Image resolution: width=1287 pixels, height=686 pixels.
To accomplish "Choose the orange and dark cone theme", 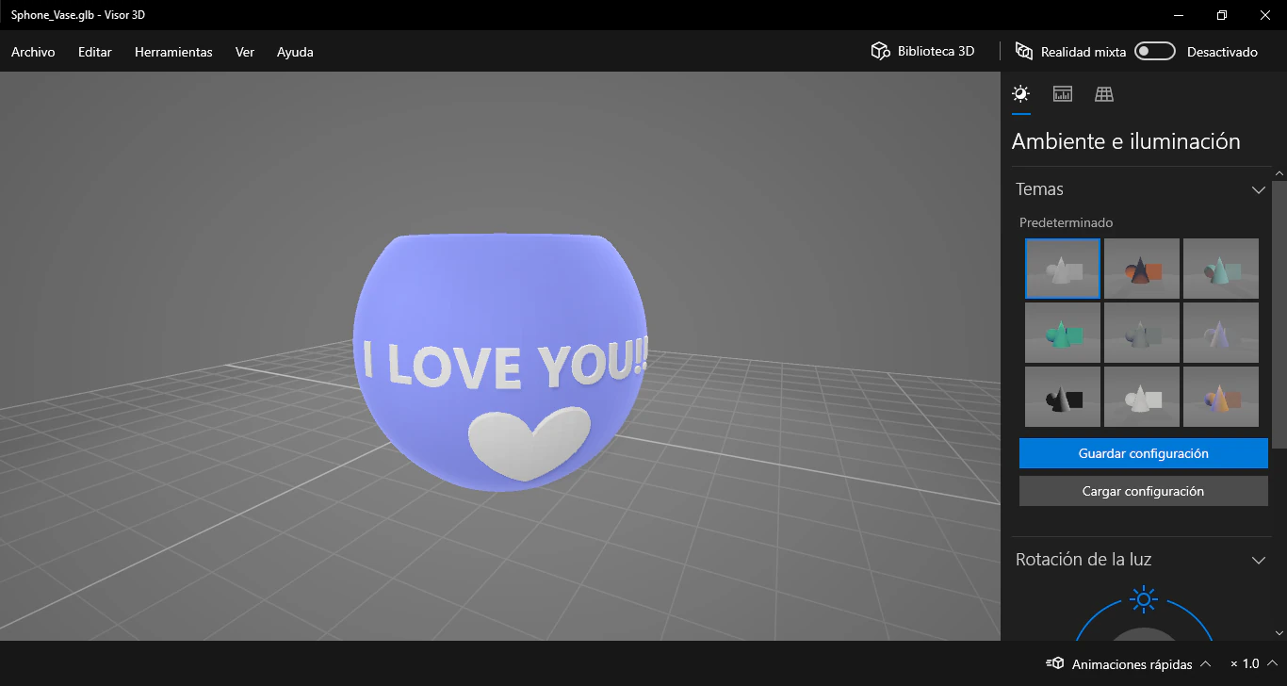I will pyautogui.click(x=1142, y=269).
